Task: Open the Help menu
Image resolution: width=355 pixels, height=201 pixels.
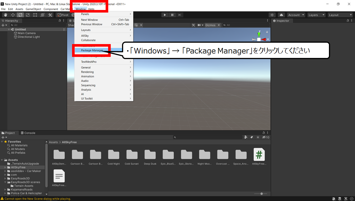Action: click(91, 9)
